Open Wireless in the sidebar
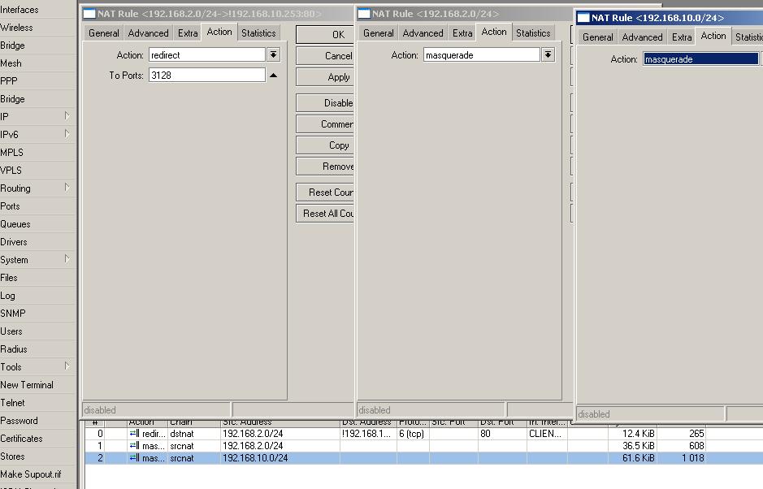 point(16,28)
